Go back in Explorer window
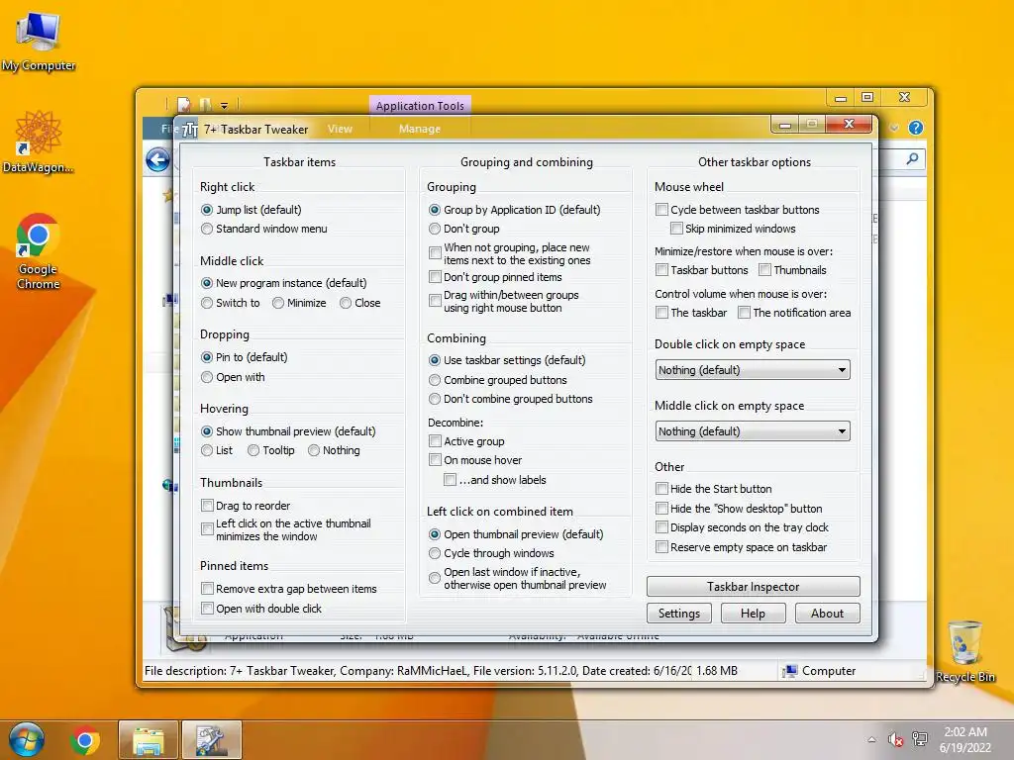 [157, 159]
